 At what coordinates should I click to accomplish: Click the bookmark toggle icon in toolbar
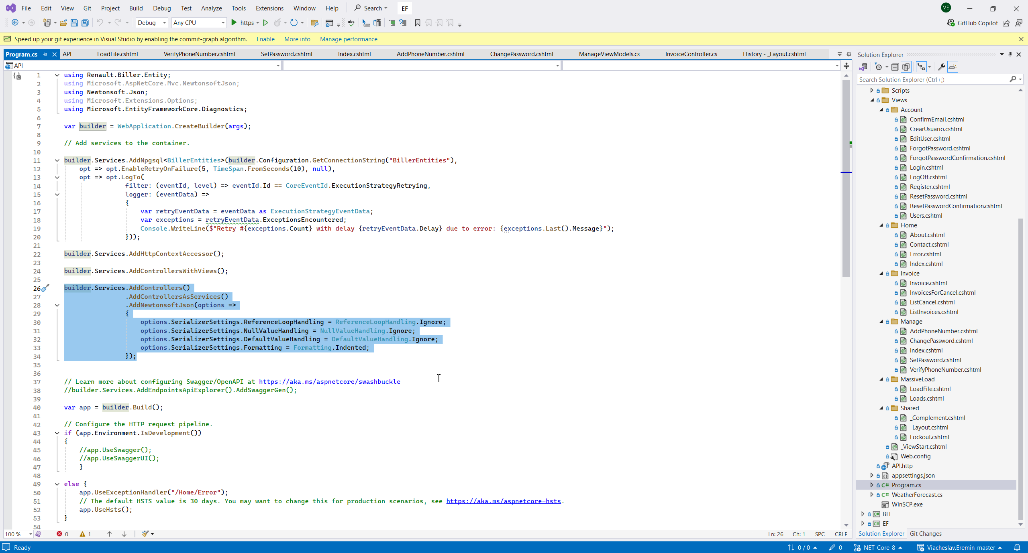point(418,23)
